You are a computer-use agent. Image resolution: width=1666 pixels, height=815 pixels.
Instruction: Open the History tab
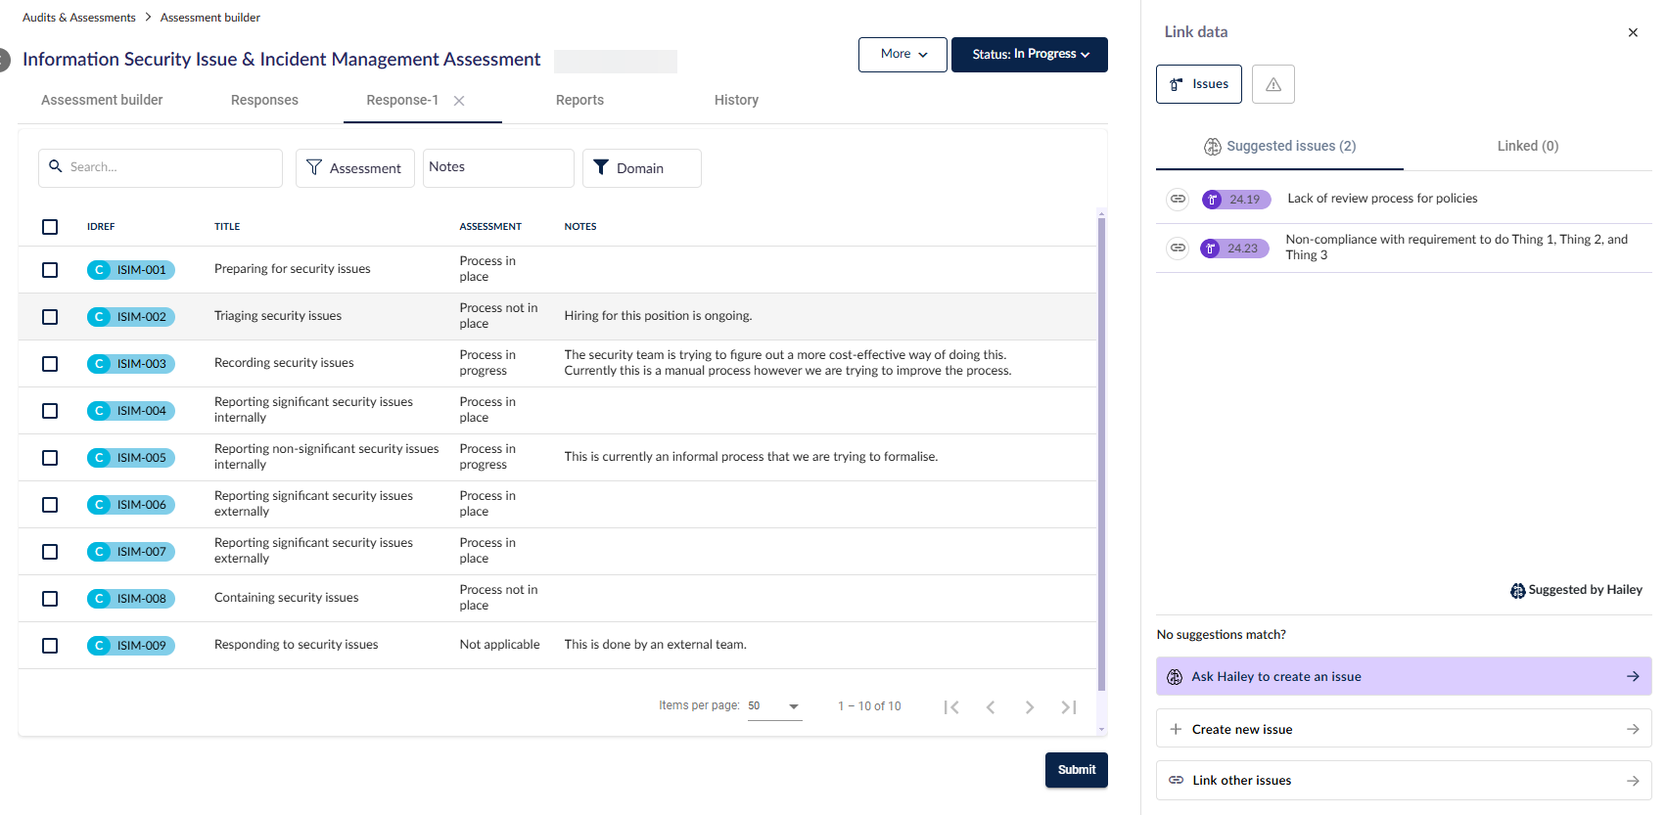pos(736,100)
